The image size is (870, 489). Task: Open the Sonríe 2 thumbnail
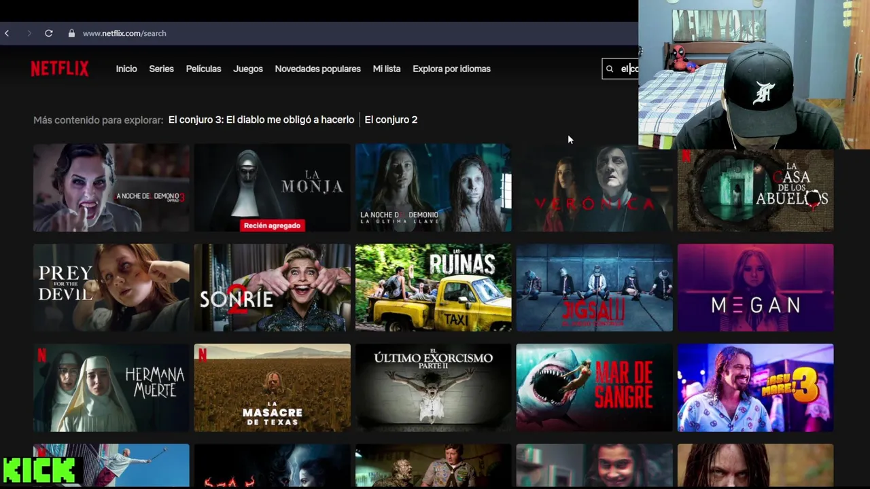point(273,287)
